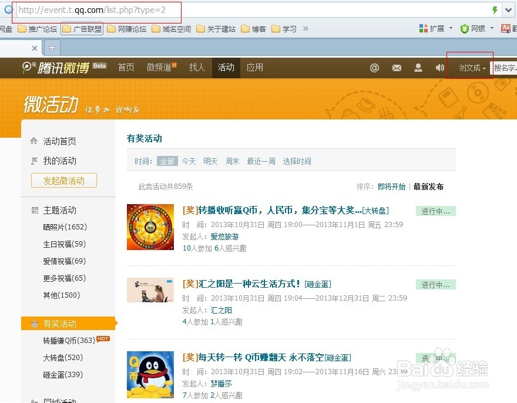Open the 网赚论坛 bookmark folder
This screenshot has width=517, height=403.
127,29
